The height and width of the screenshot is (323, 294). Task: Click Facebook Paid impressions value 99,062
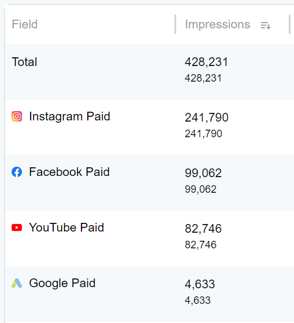[x=203, y=173]
